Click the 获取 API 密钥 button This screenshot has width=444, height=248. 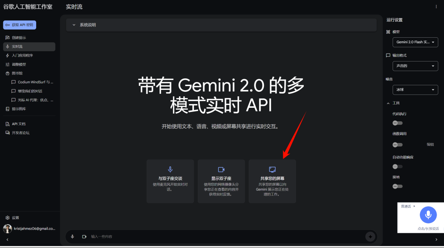[x=20, y=25]
